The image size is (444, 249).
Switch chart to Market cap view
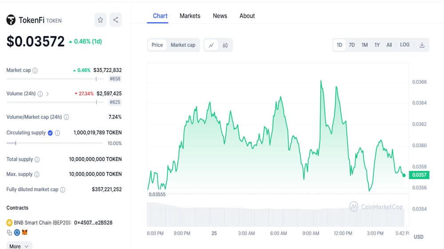(x=183, y=45)
